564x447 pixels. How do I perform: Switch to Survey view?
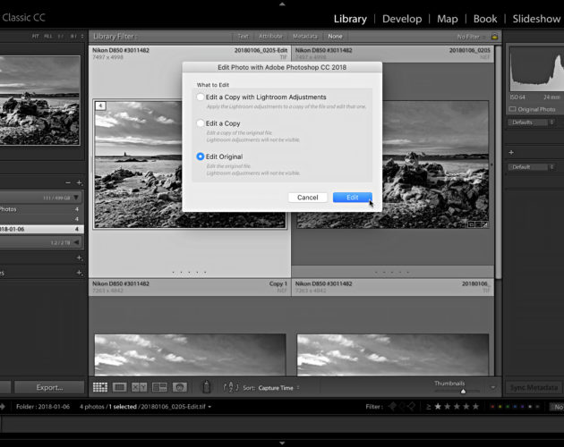[159, 387]
